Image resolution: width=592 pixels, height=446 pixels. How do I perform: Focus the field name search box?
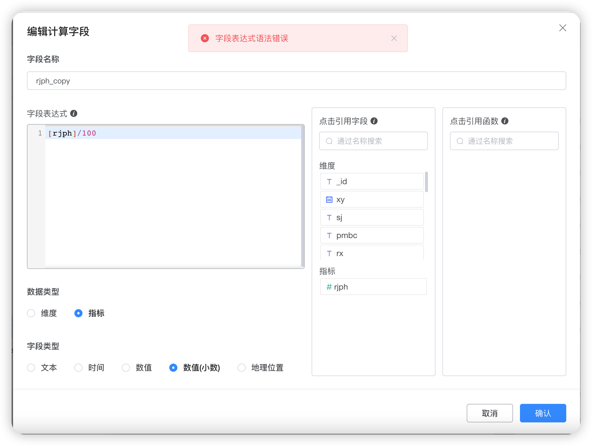click(x=373, y=141)
